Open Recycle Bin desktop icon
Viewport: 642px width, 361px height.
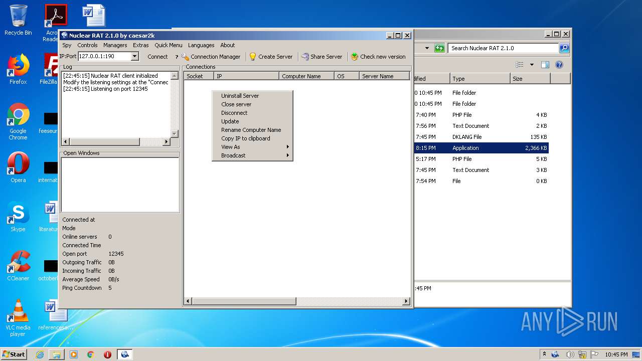[x=18, y=20]
